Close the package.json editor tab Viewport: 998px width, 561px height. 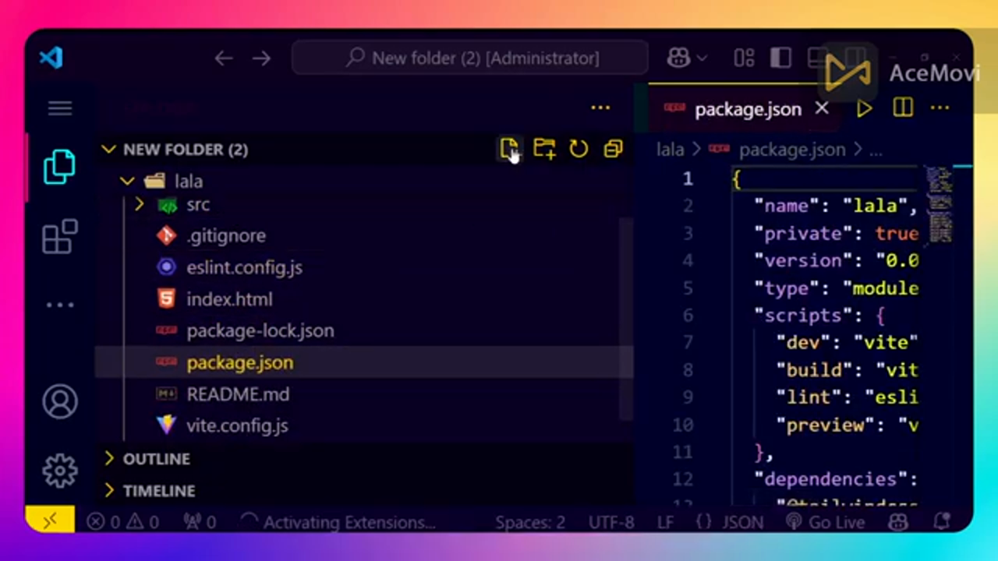coord(822,109)
